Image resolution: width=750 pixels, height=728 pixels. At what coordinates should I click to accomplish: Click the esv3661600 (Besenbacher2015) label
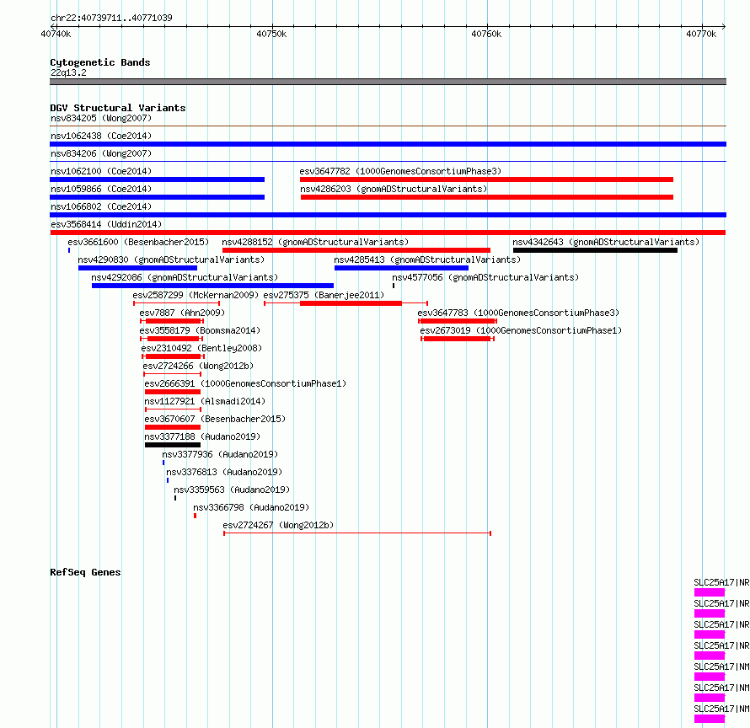(138, 242)
